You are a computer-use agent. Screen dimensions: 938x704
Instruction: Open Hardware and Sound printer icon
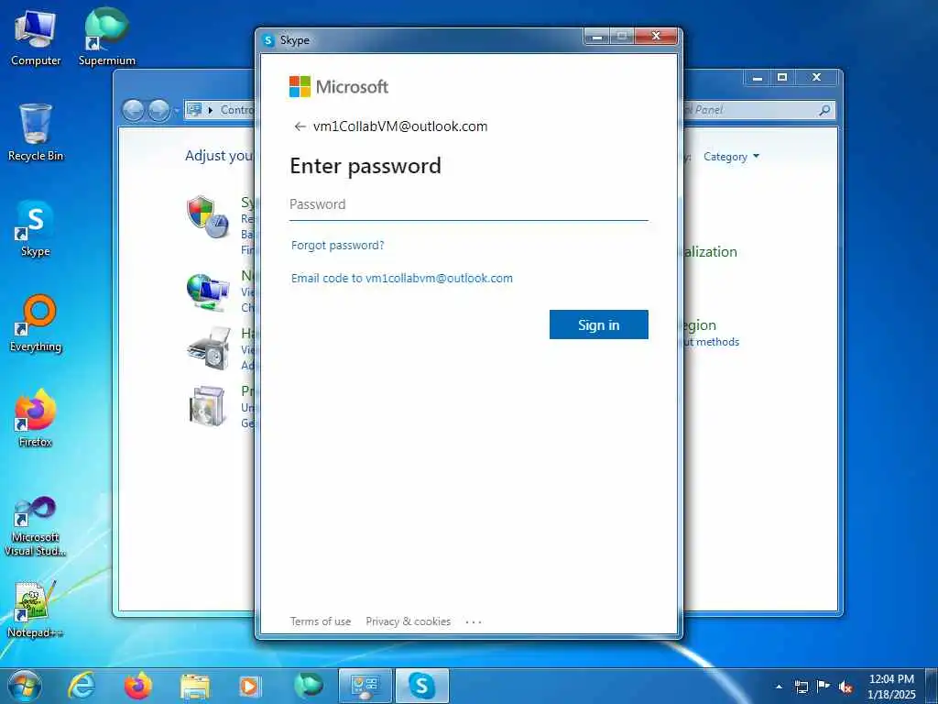tap(209, 348)
